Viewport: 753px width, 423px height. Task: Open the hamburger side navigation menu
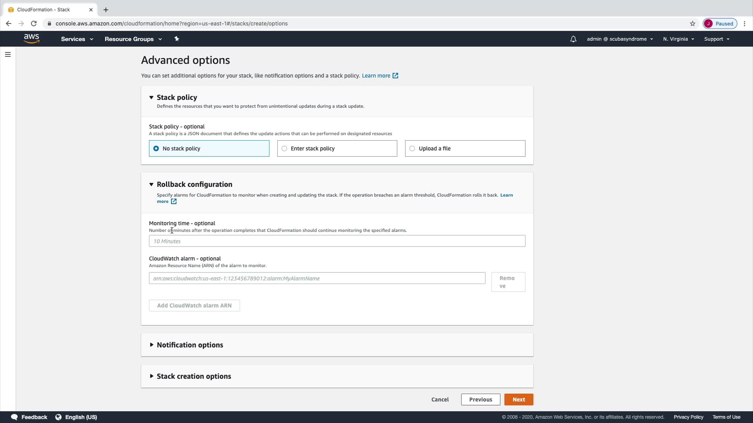8,54
